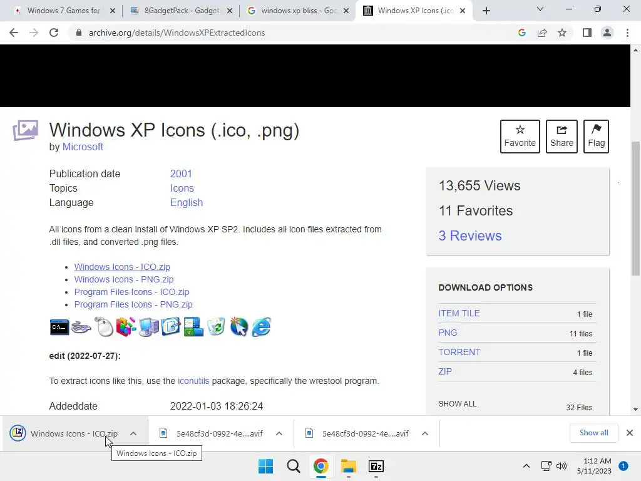Click the browser forward arrow

coord(34,33)
